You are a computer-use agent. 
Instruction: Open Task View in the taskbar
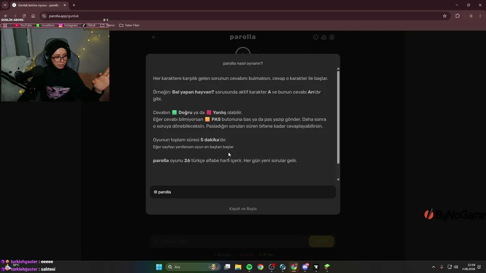[x=227, y=267]
